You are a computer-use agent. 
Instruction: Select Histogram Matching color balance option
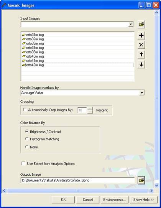tap(27, 139)
